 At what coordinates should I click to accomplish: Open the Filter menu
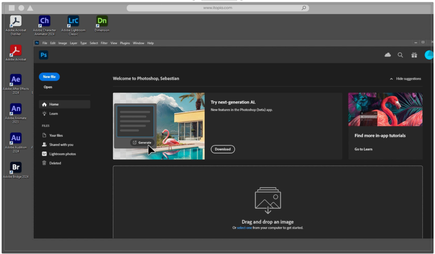click(x=104, y=43)
